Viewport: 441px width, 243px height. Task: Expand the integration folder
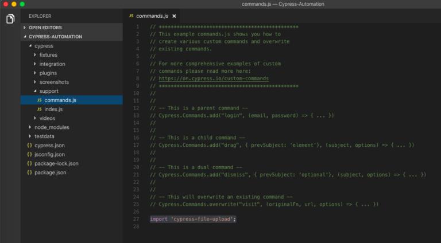click(52, 64)
